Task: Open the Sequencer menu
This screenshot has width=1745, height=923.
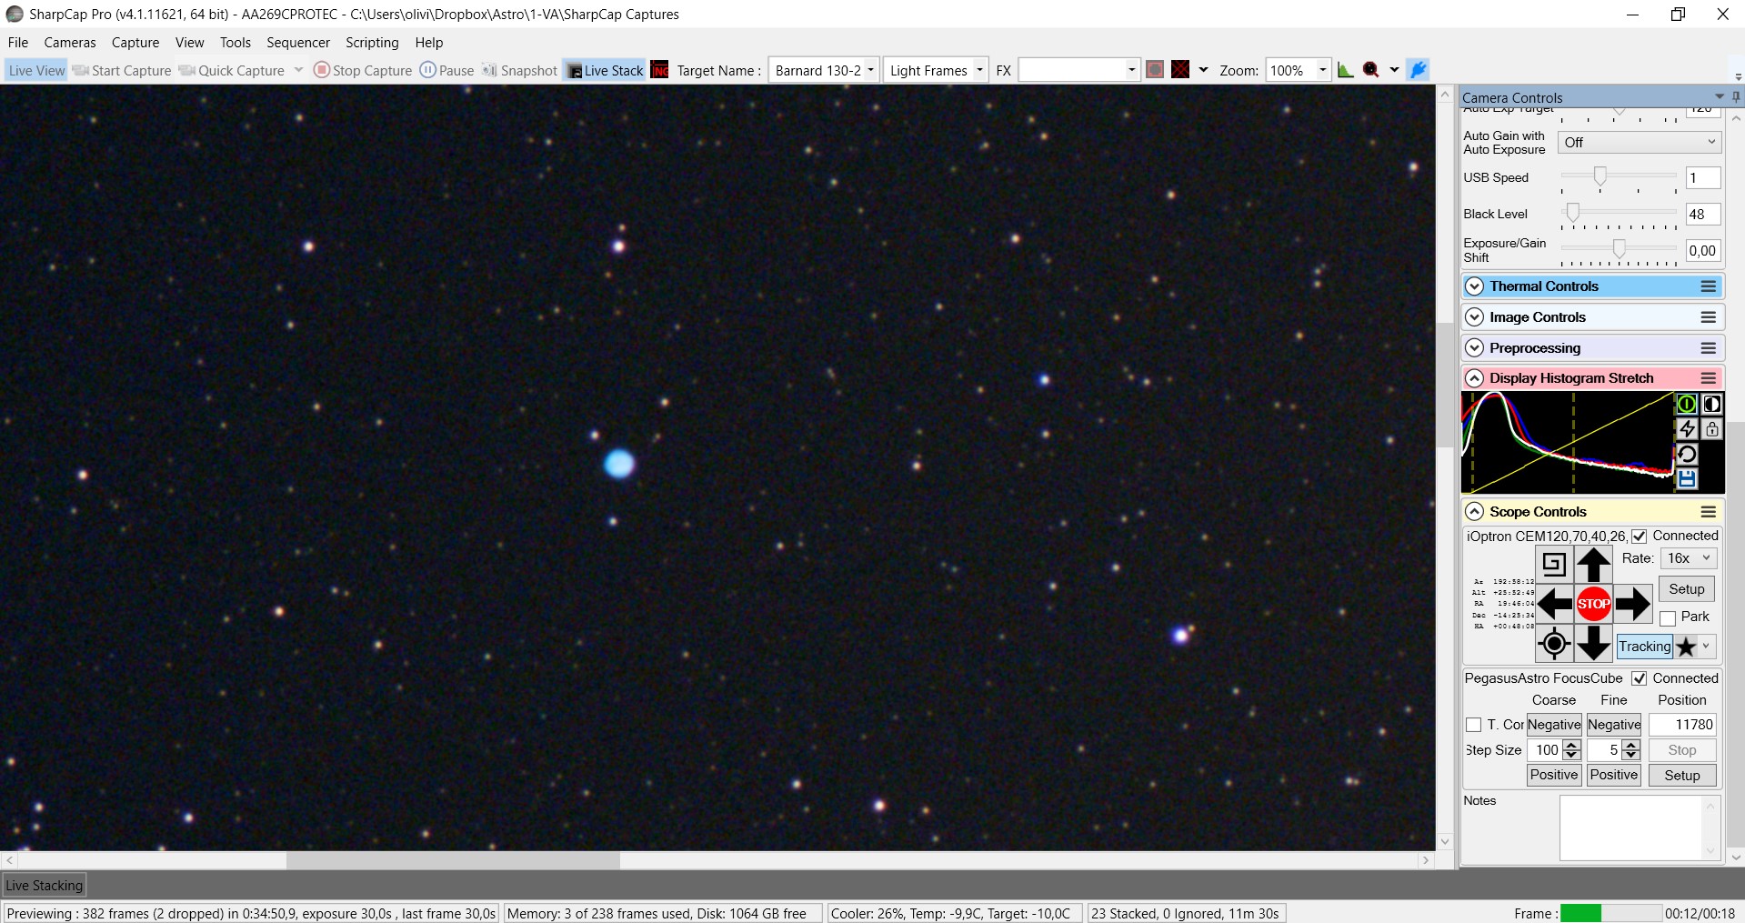Action: click(297, 43)
